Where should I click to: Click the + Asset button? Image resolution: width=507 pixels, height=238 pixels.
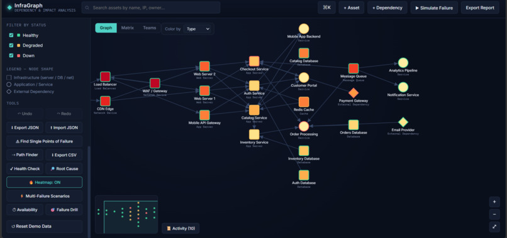tap(352, 8)
